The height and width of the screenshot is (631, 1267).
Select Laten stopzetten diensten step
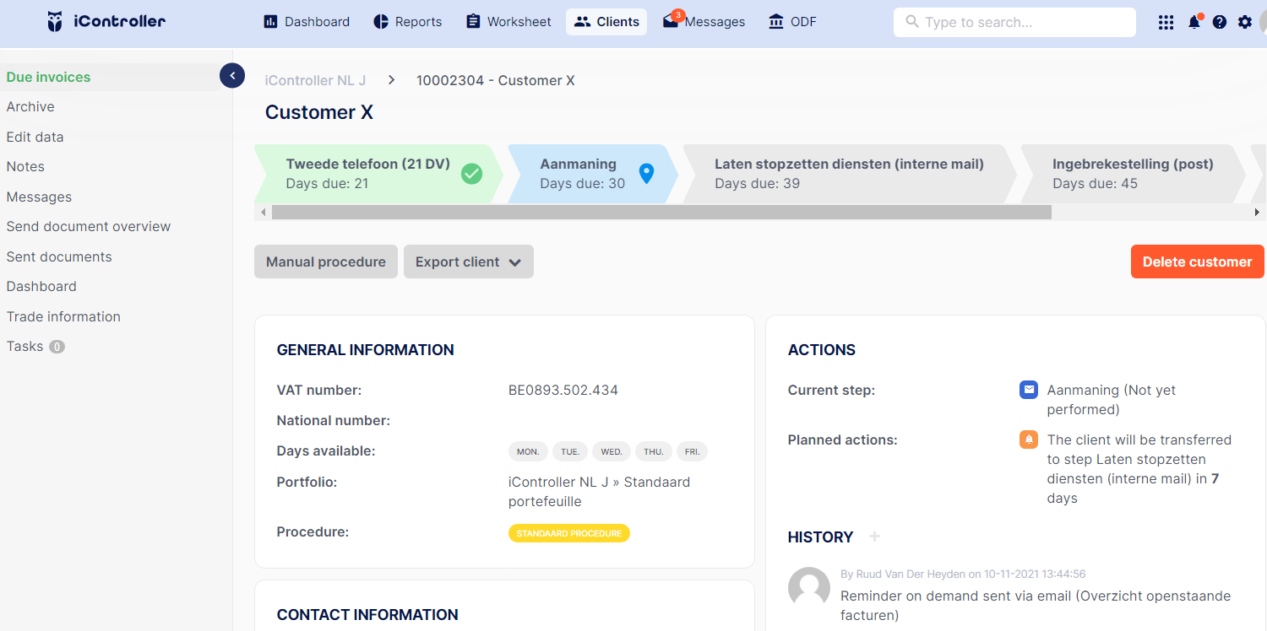coord(849,174)
